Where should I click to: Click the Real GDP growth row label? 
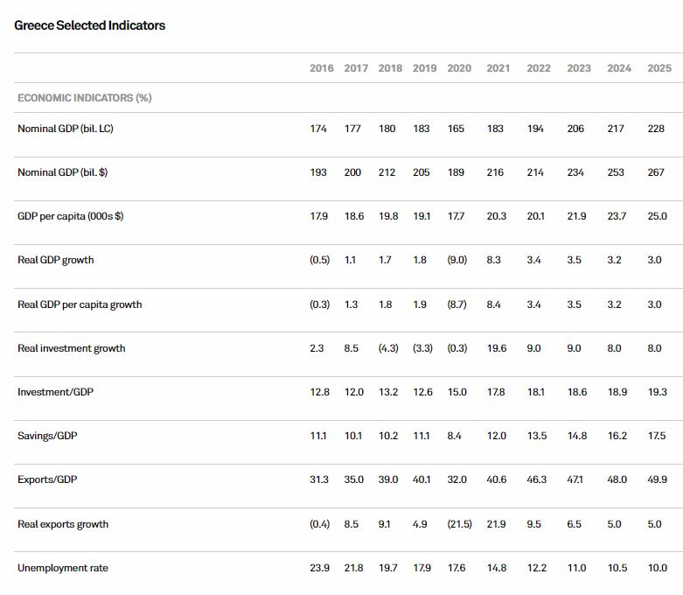click(x=56, y=260)
